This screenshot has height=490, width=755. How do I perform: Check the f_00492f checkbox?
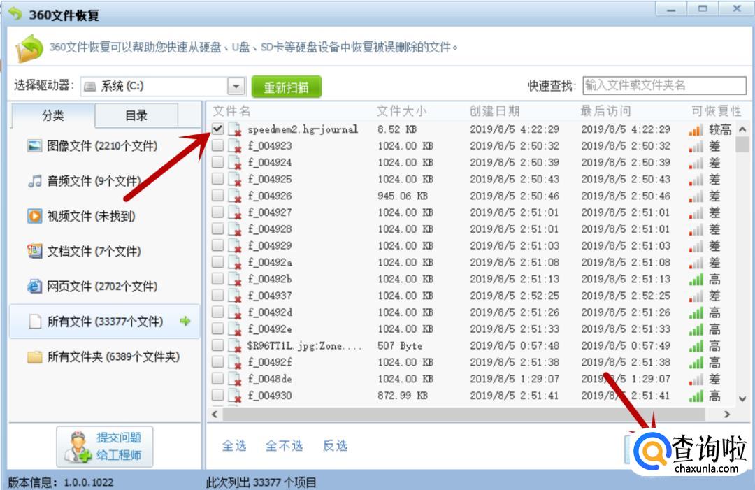[217, 361]
